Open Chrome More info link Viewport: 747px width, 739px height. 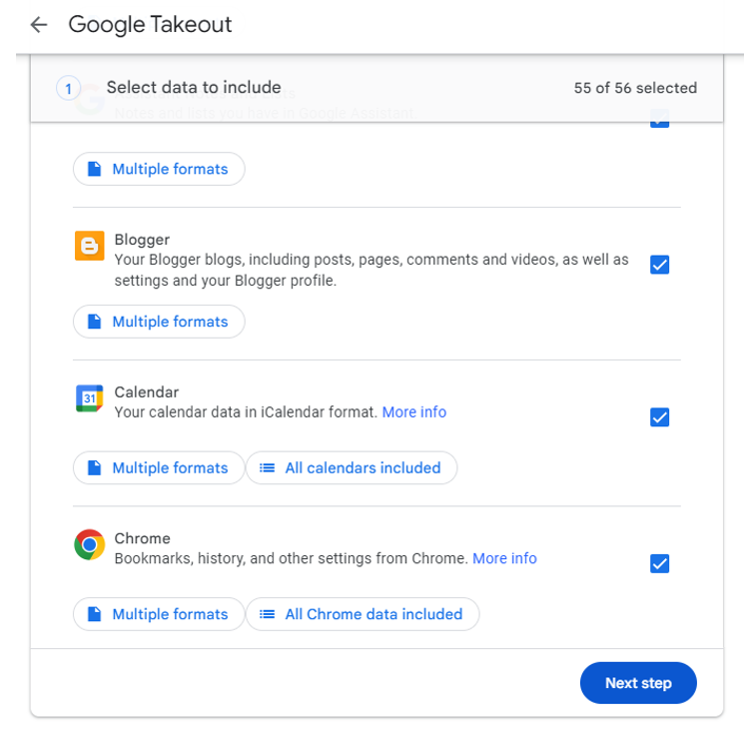coord(504,558)
